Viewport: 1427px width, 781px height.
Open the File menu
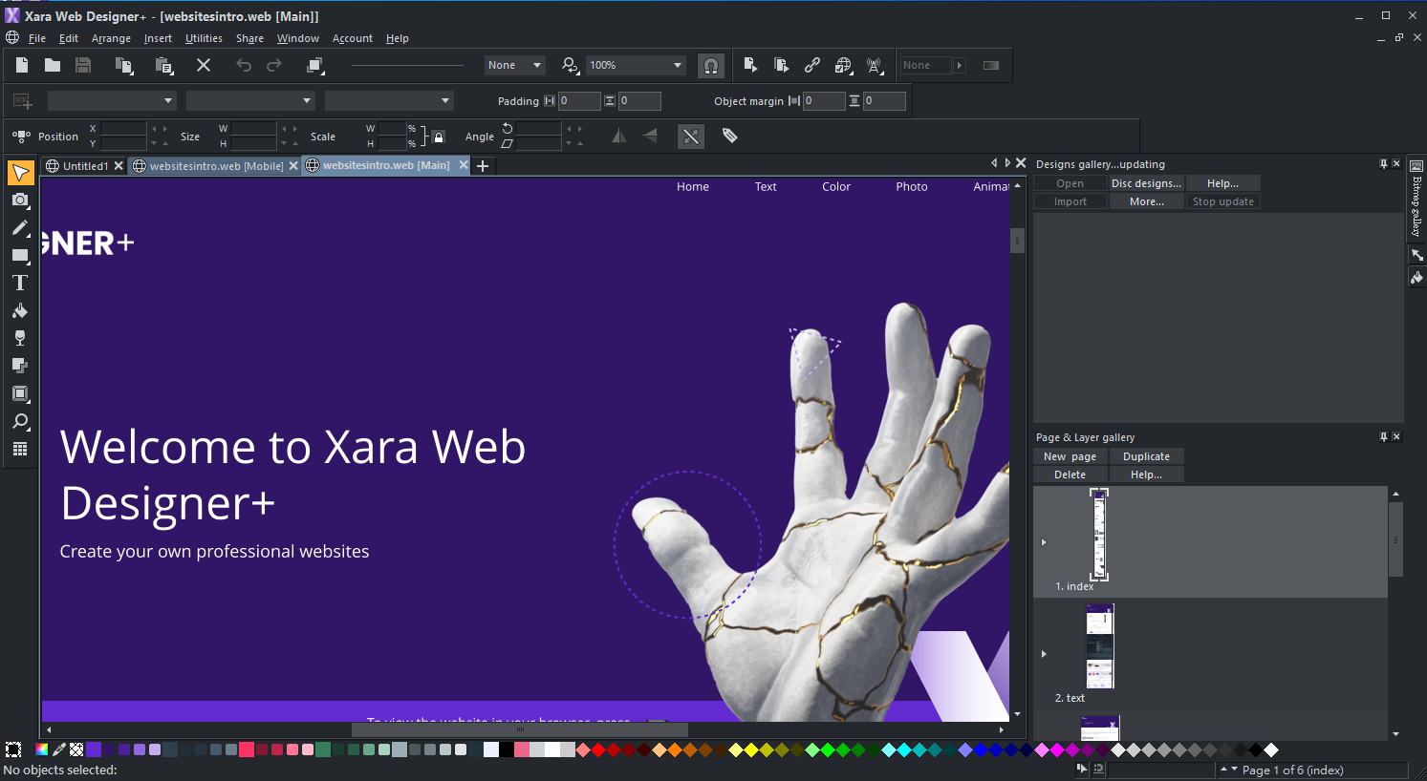click(x=37, y=38)
